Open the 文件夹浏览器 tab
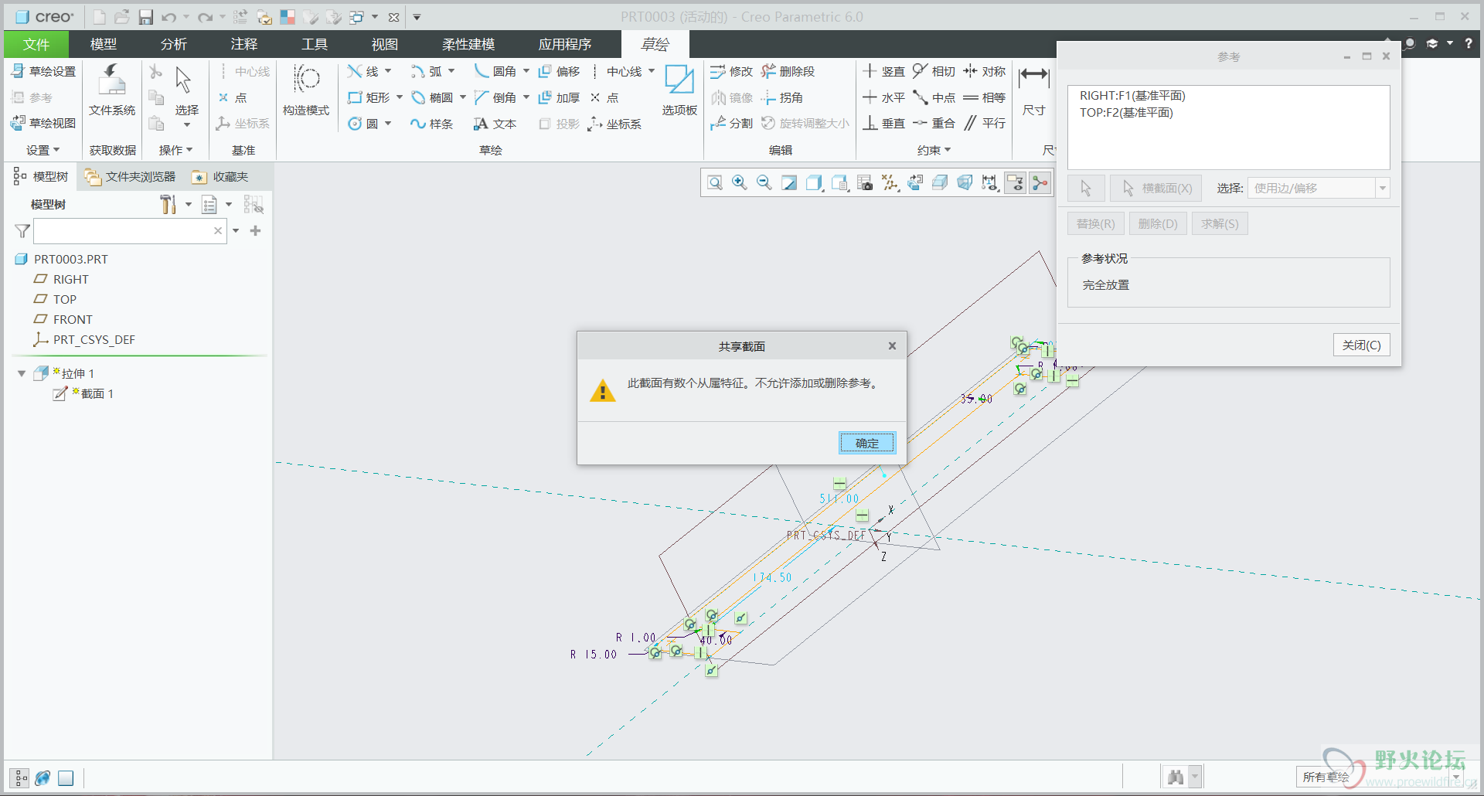1484x796 pixels. 131,177
